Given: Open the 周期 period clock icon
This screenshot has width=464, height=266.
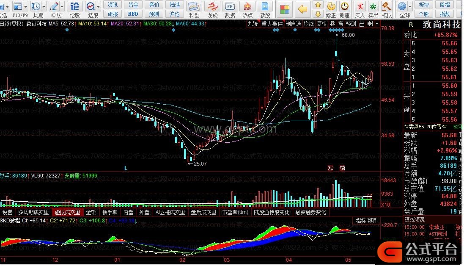Looking at the screenshot, I should (x=36, y=6).
